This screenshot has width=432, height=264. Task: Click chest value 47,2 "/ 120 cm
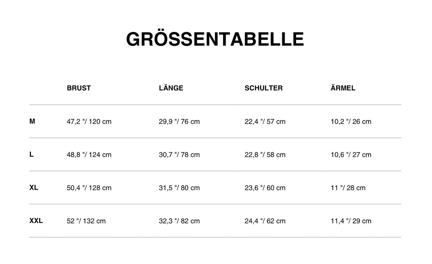(89, 122)
